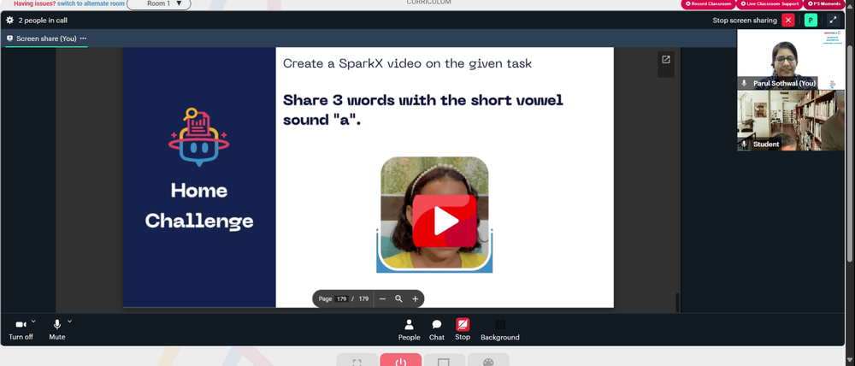Click the Curriculum label at top
Viewport: 855px width, 366px height.
point(428,3)
